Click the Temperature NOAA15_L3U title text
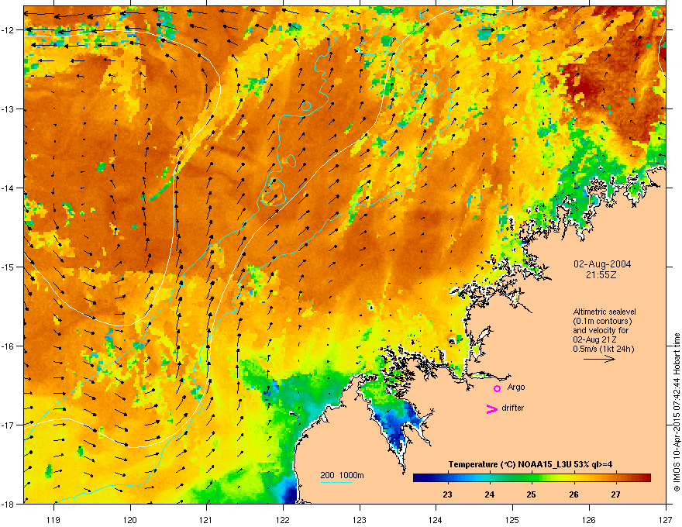This screenshot has width=682, height=527. [530, 464]
